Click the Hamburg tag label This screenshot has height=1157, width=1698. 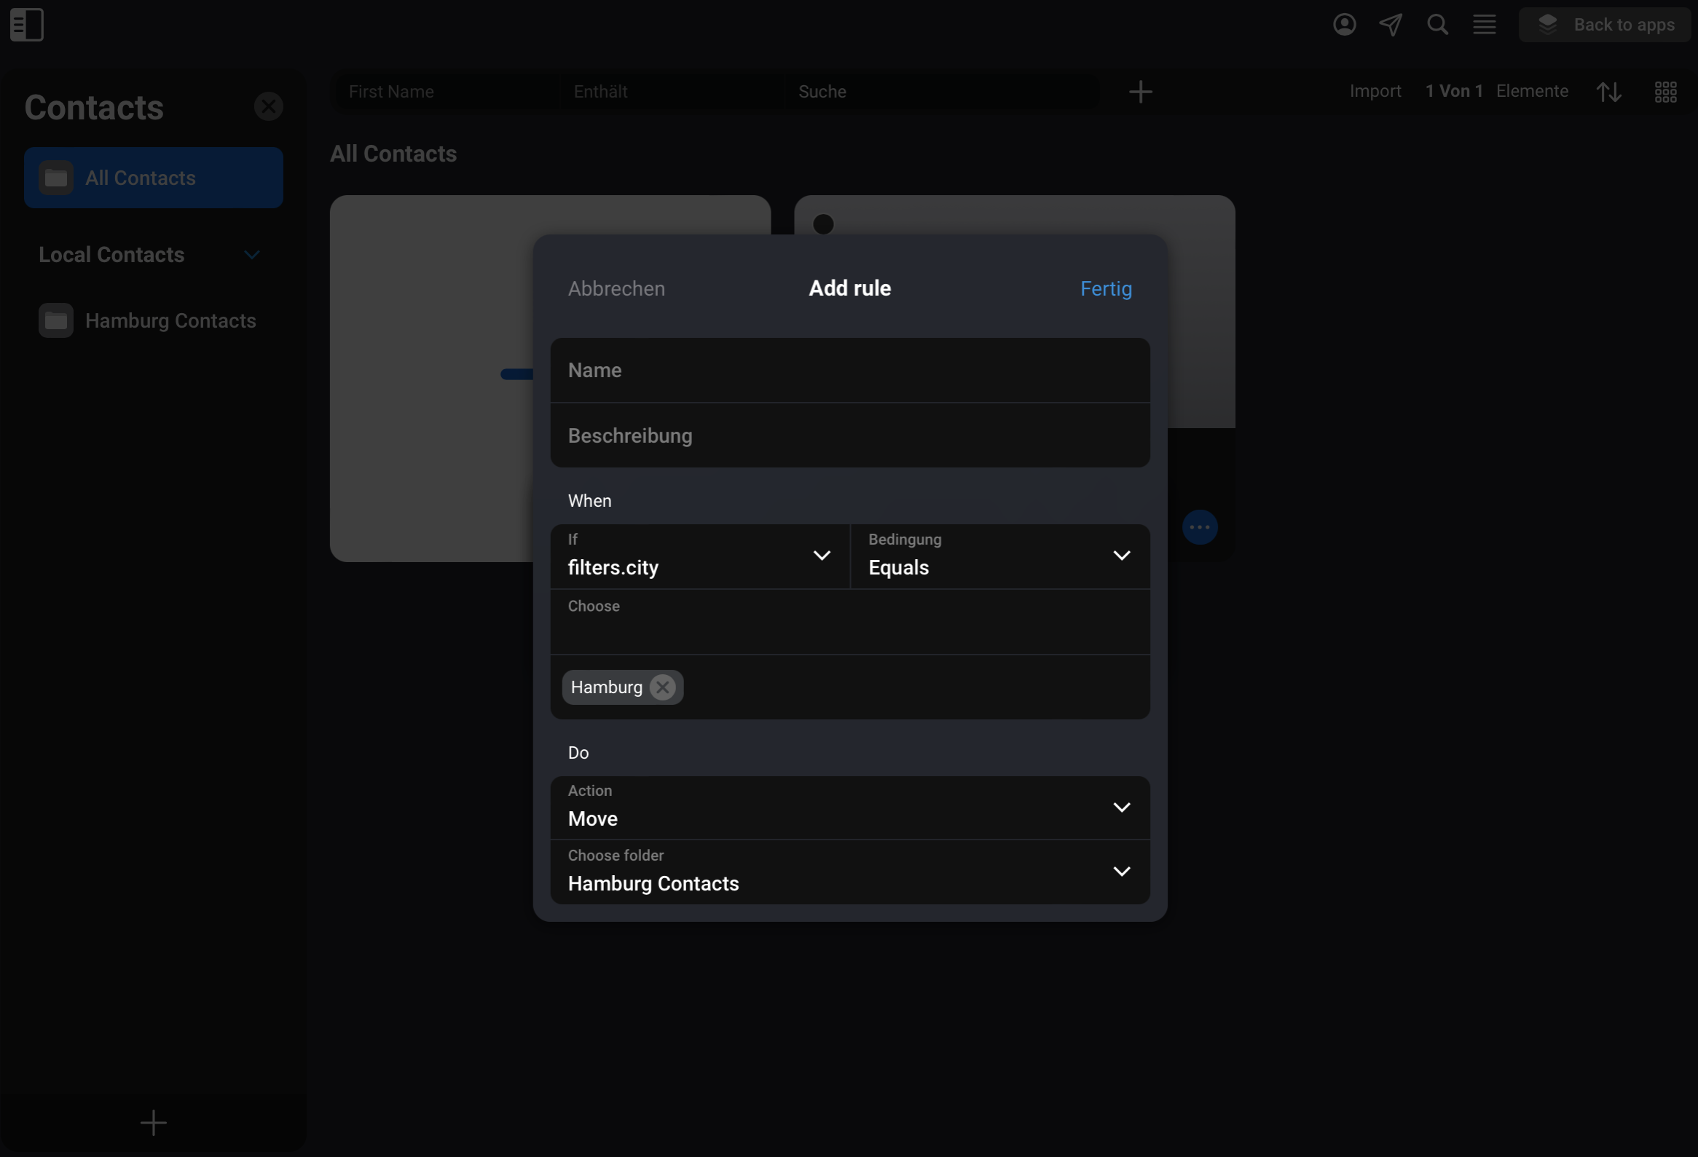(606, 687)
